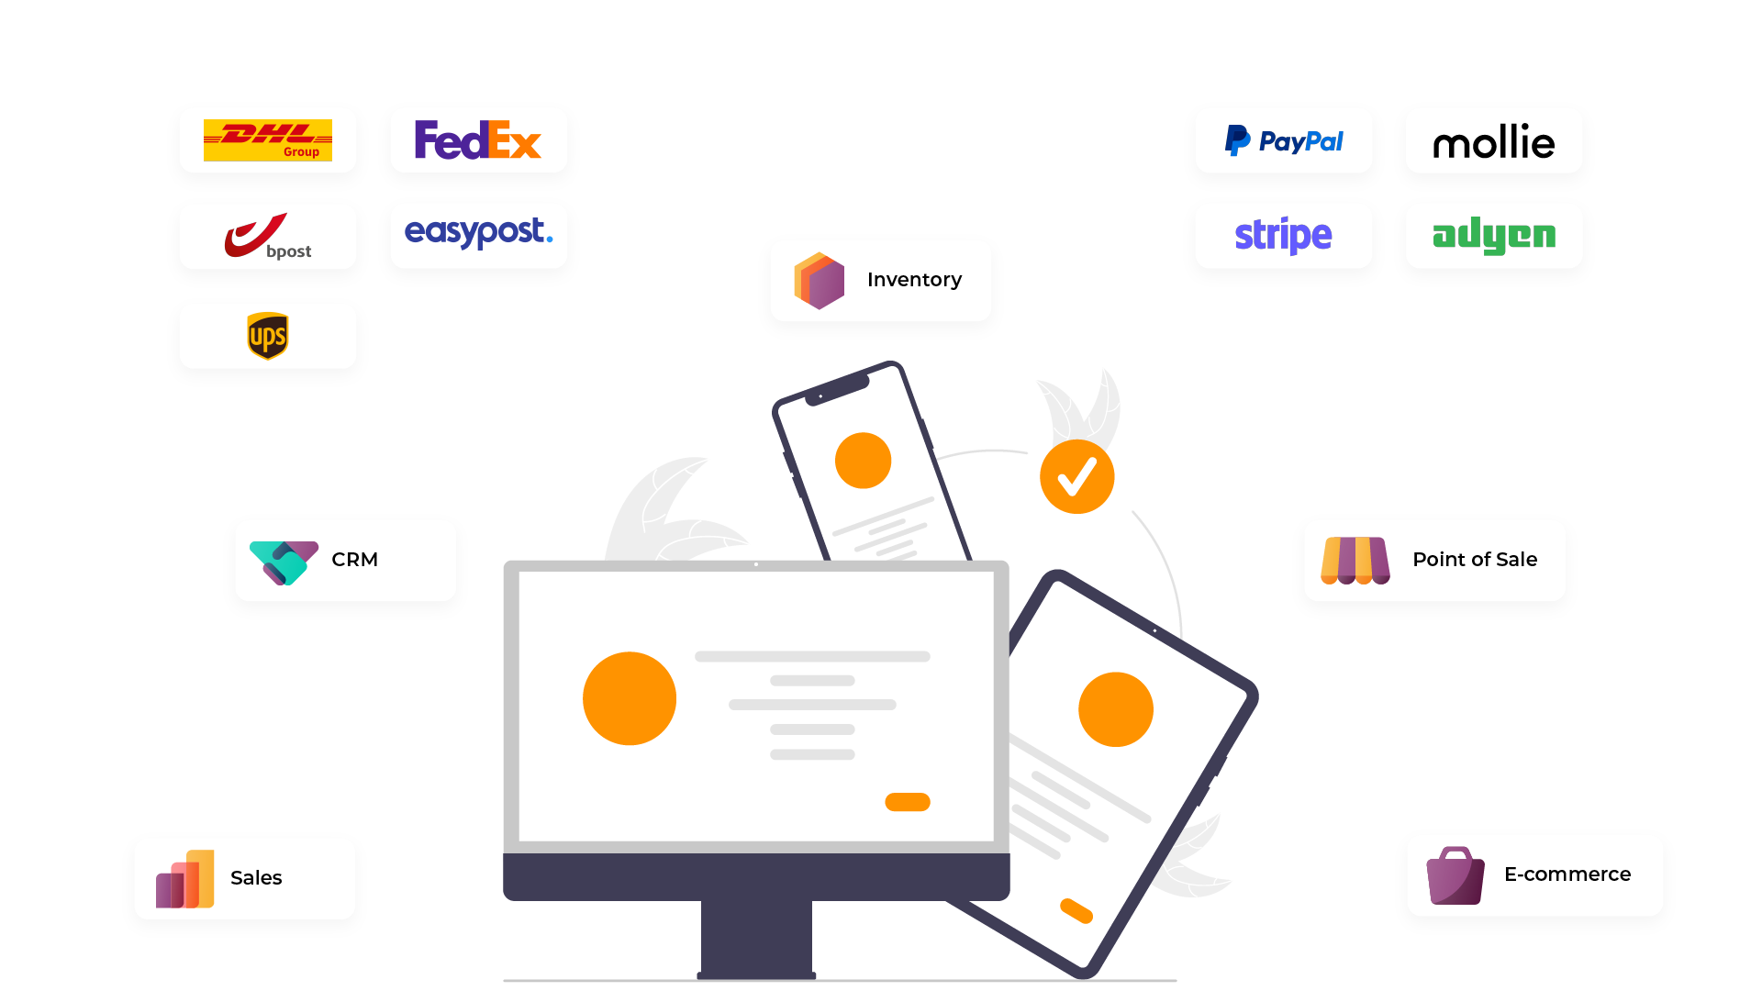Click the E-commerce module button

1535,874
